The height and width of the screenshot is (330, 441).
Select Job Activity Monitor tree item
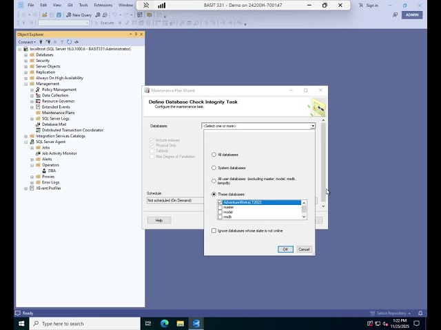click(x=59, y=153)
